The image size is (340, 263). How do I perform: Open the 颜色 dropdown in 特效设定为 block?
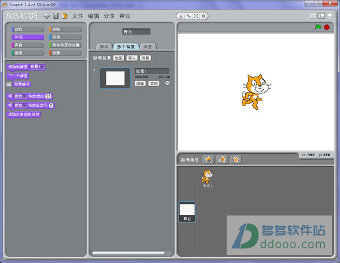20,105
